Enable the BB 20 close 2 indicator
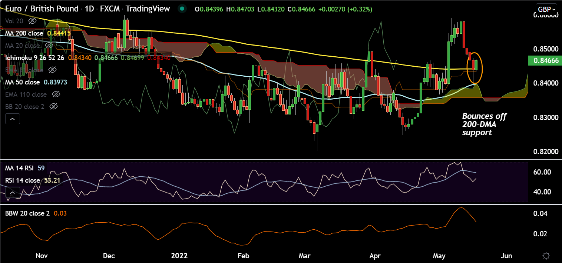The image size is (562, 263). (x=53, y=107)
